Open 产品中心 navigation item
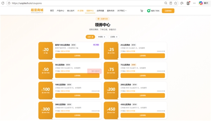Screen dimensions: 211x121 point(60,11)
